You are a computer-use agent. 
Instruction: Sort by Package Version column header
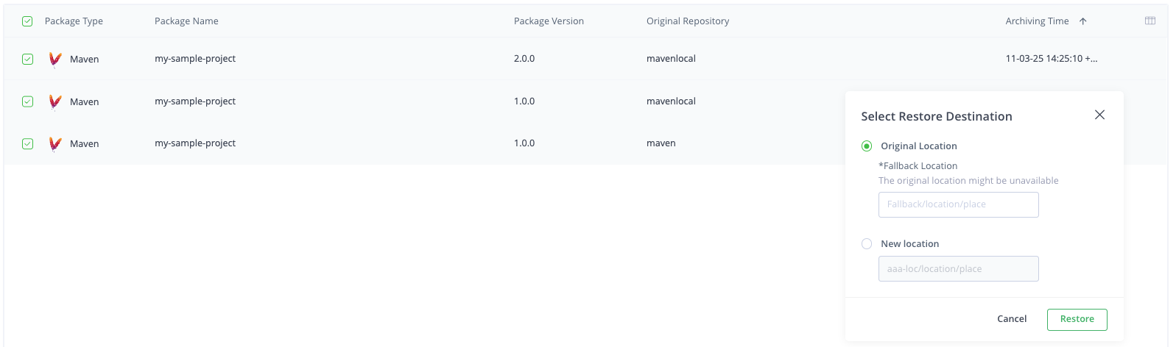(549, 21)
